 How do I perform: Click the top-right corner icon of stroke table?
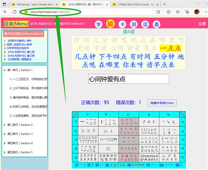183,115
